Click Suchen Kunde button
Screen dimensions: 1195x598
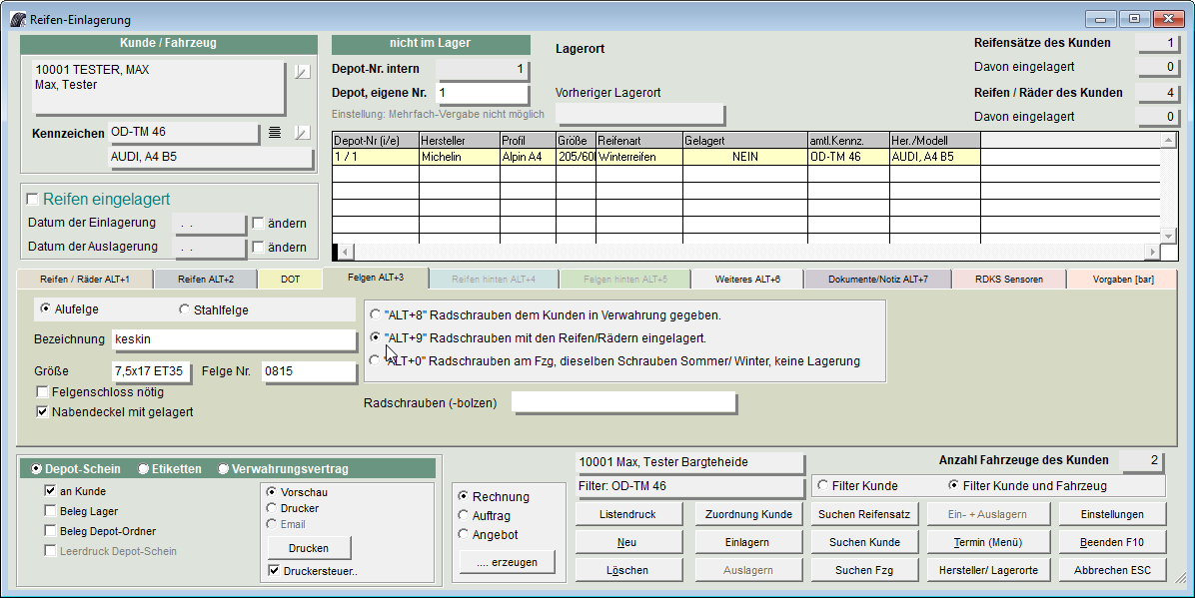864,542
